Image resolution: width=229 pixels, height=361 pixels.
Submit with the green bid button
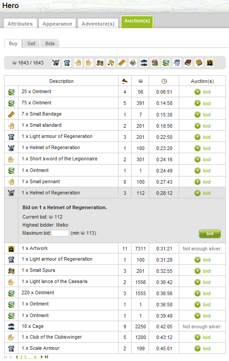click(210, 234)
